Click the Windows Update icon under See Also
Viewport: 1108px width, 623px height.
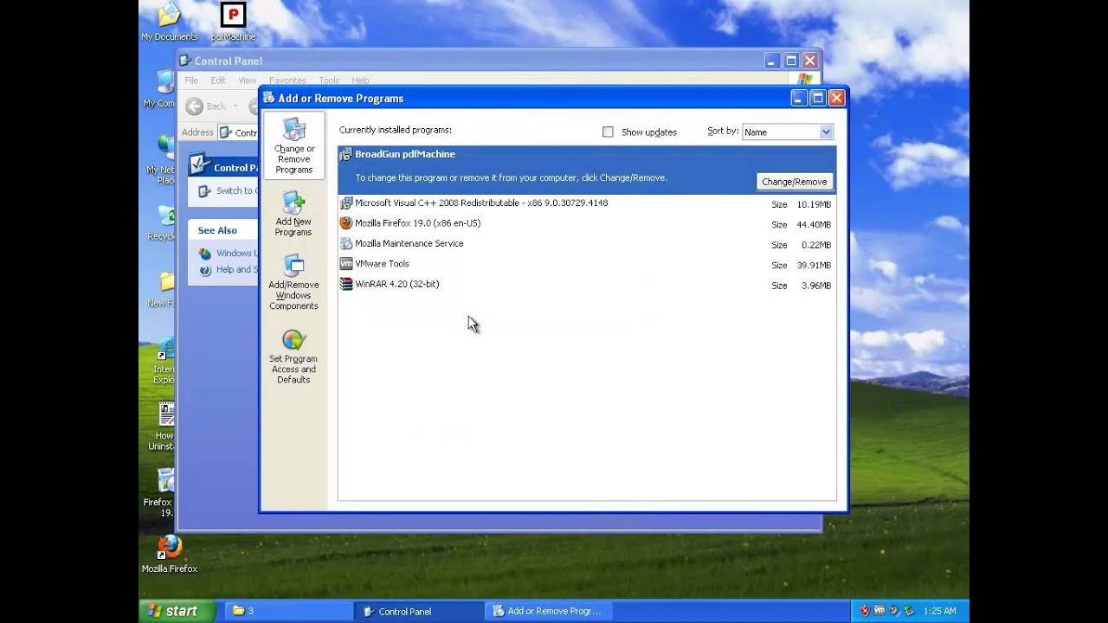(205, 254)
